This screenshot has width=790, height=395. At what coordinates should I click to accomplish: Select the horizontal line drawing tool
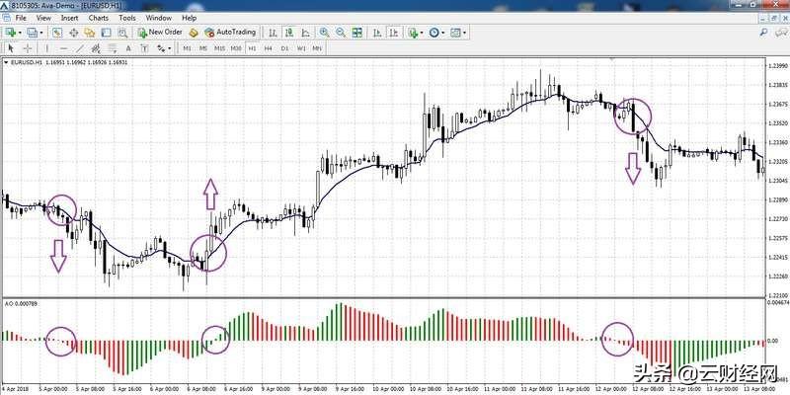(63, 48)
